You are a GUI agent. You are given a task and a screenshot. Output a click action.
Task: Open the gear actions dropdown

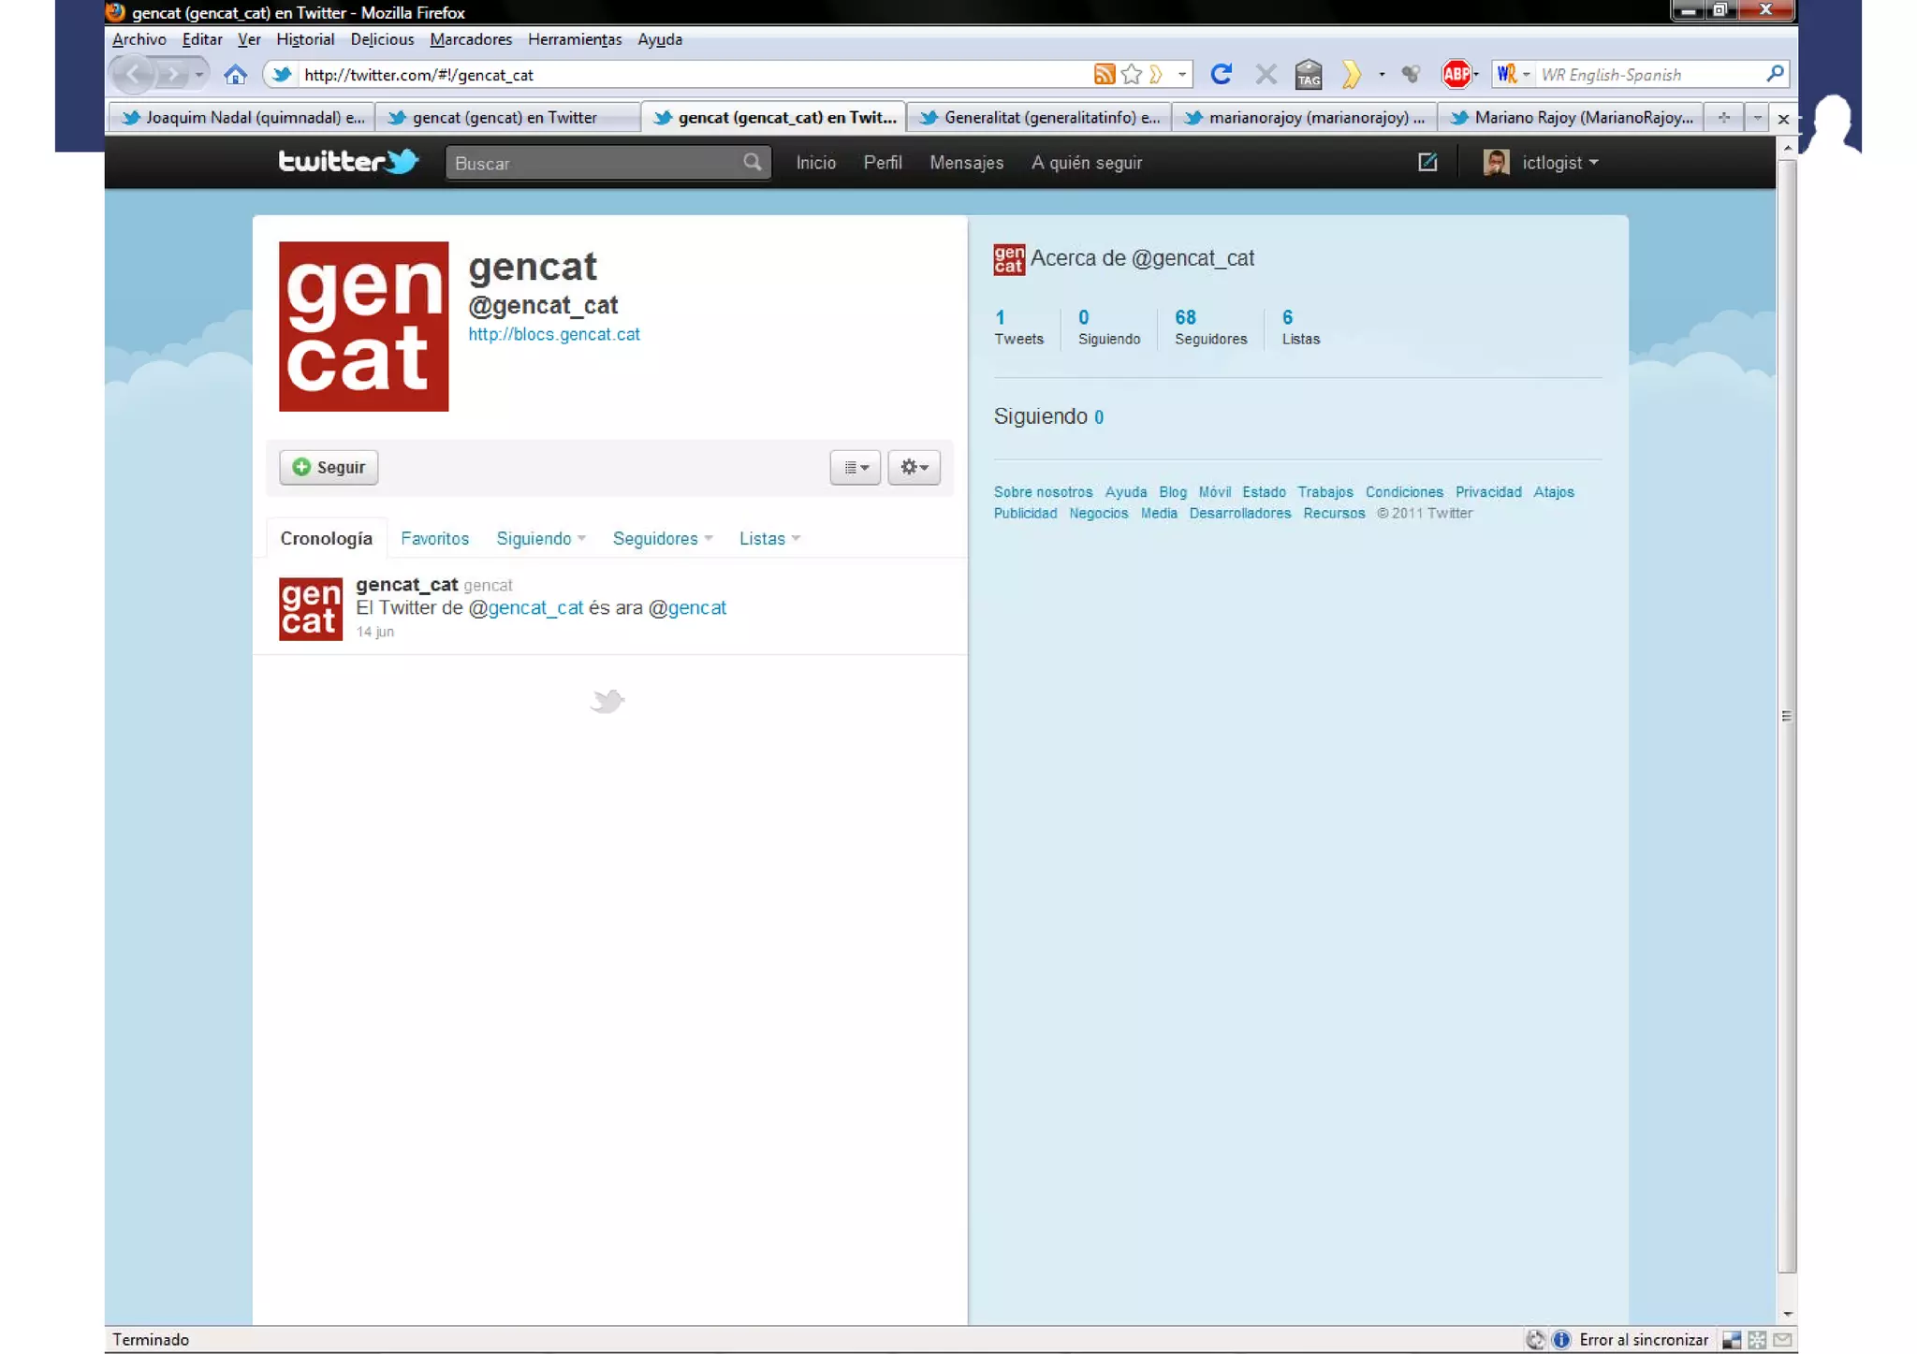pos(914,467)
